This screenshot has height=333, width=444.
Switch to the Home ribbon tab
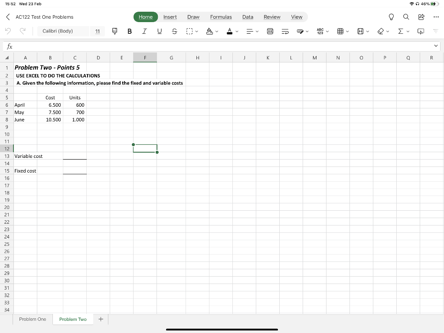tap(146, 17)
